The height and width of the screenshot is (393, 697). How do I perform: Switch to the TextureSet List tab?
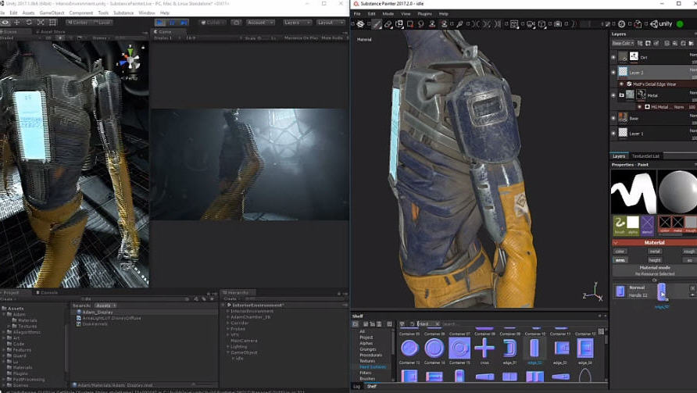tap(645, 156)
